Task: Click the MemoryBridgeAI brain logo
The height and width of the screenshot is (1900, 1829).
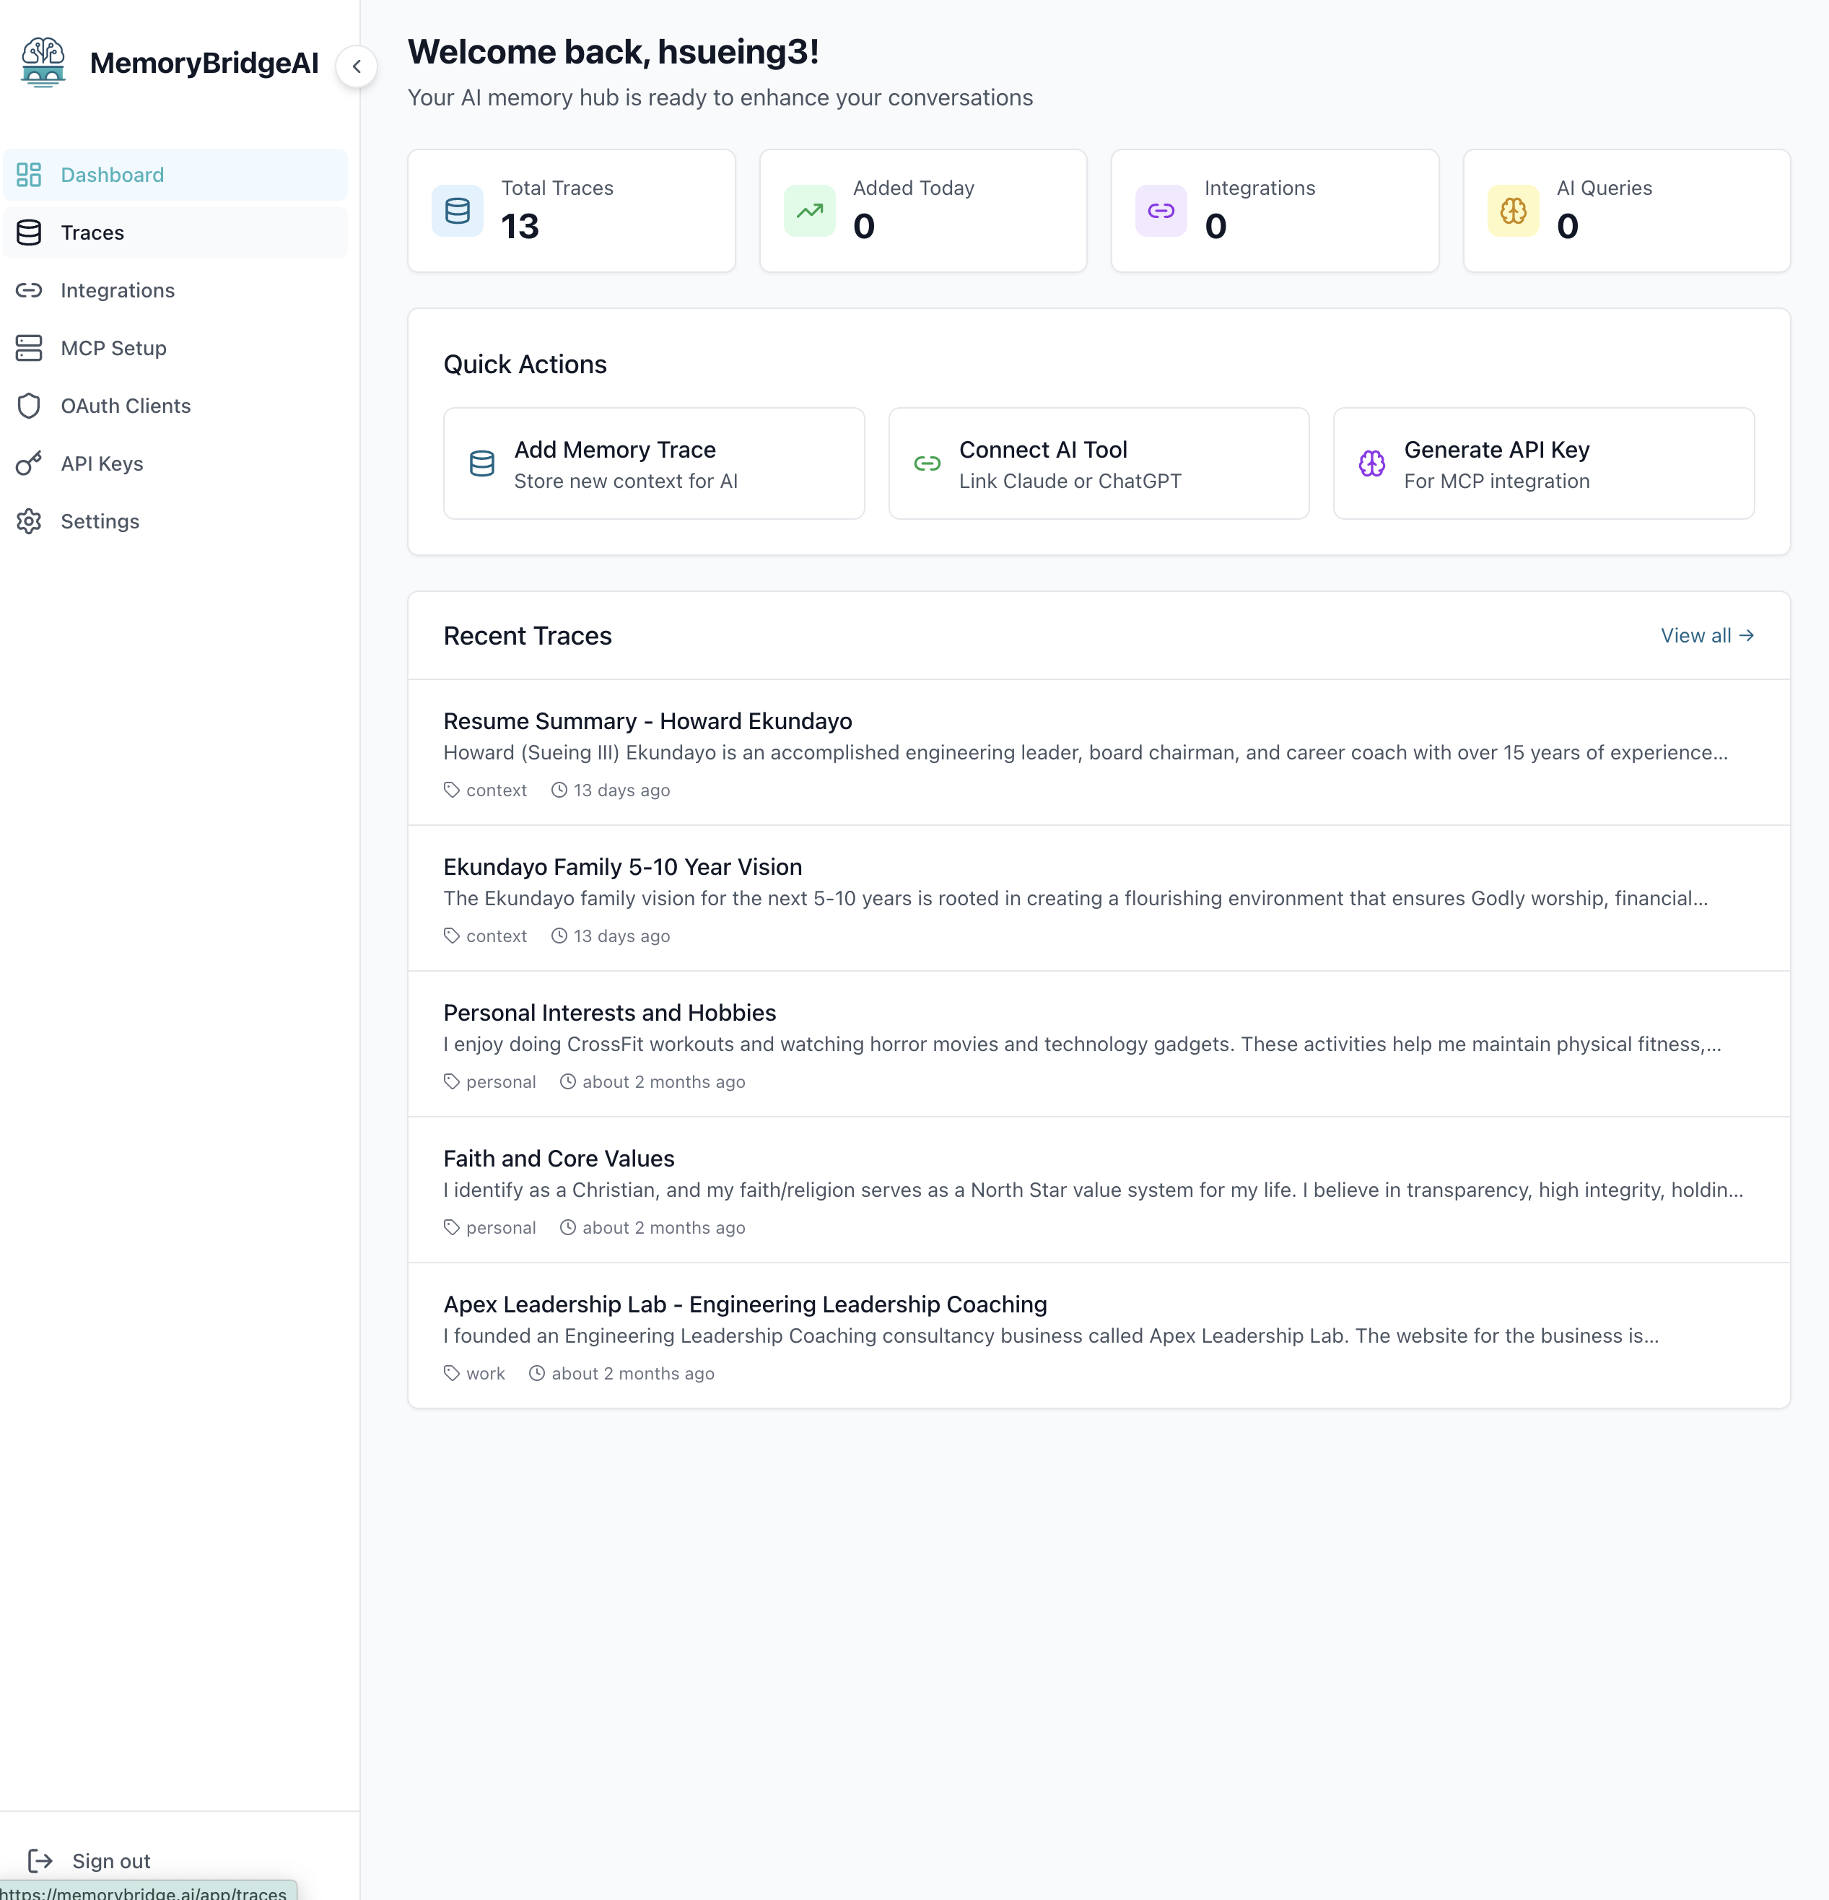Action: [43, 63]
